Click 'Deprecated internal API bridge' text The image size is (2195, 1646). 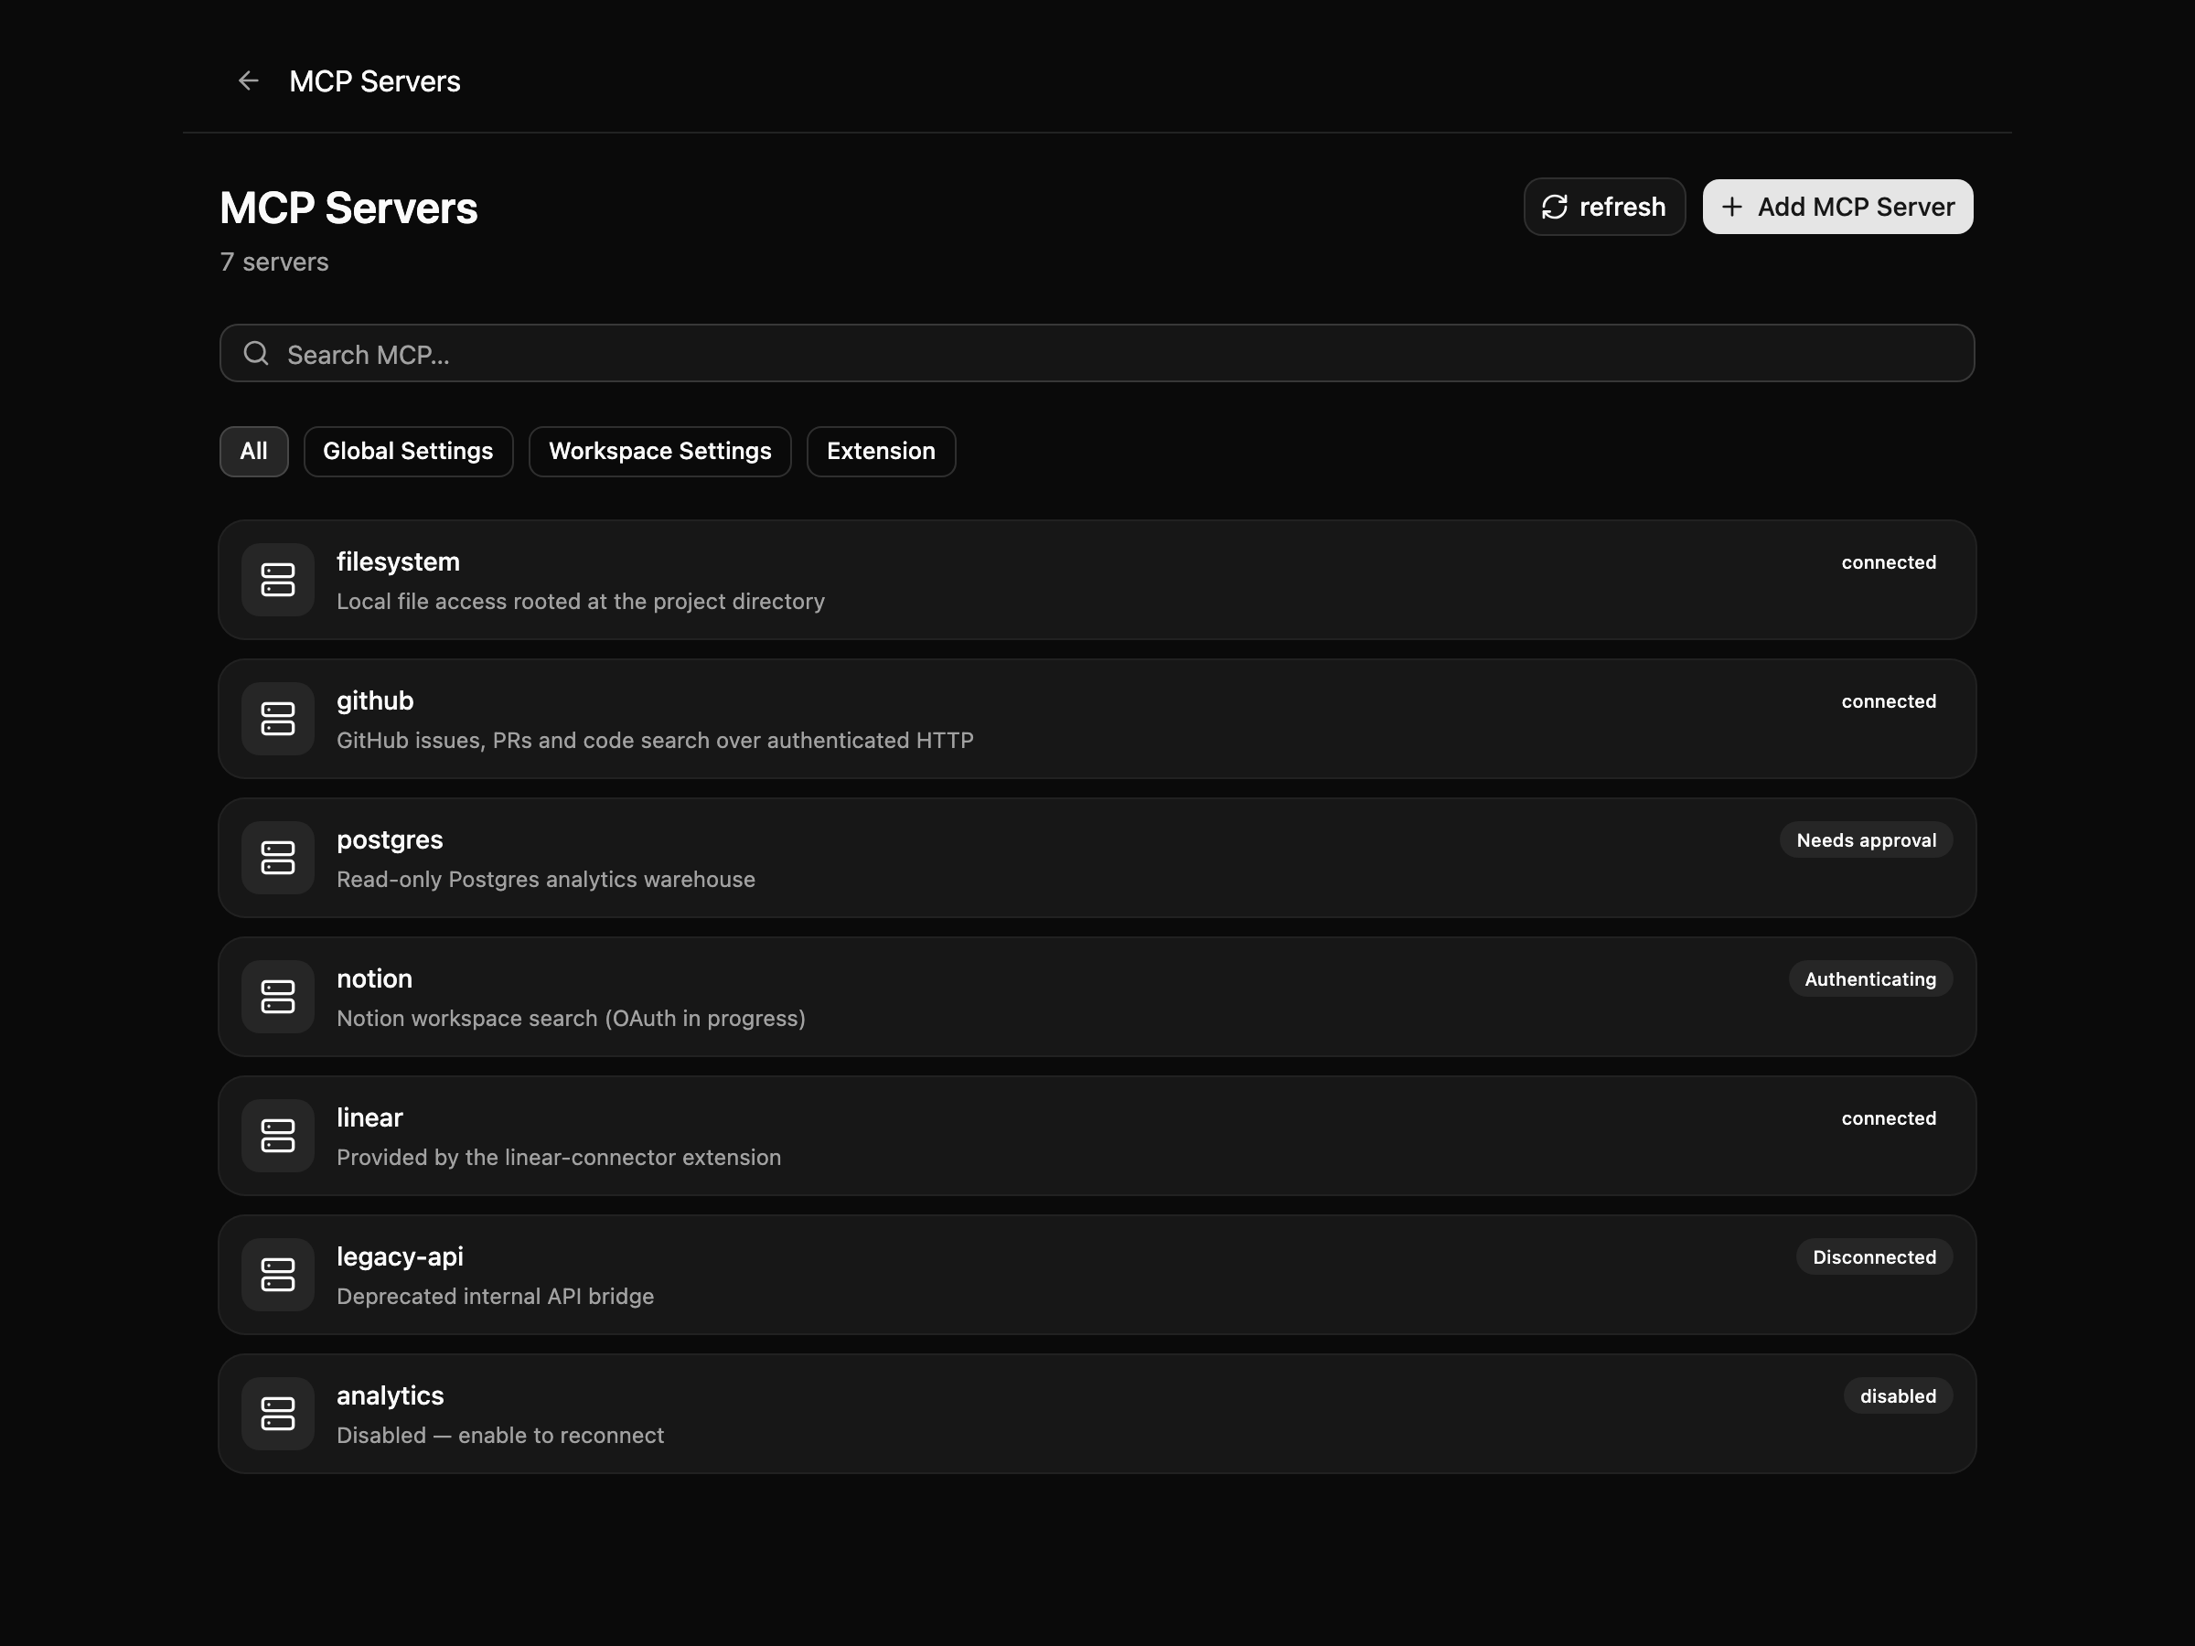(x=495, y=1296)
